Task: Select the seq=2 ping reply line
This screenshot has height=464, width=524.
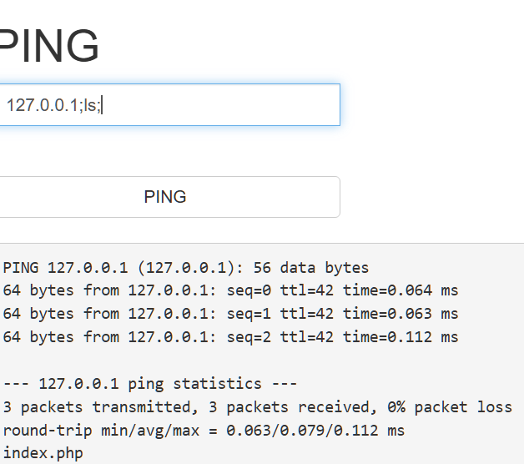Action: [x=230, y=337]
